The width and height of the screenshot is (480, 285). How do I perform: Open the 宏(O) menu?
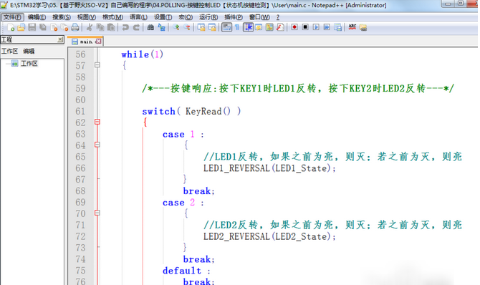tap(186, 17)
